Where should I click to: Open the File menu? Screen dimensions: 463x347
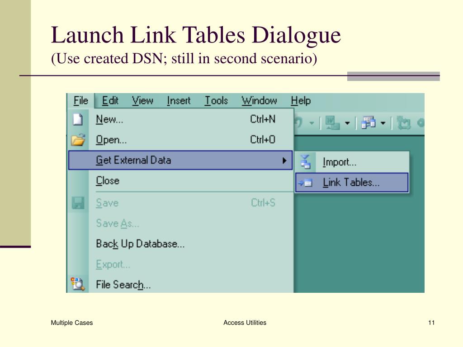[80, 101]
